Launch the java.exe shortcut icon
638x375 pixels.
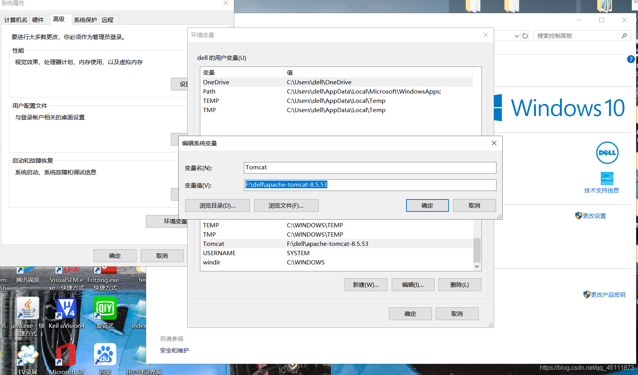(x=27, y=309)
